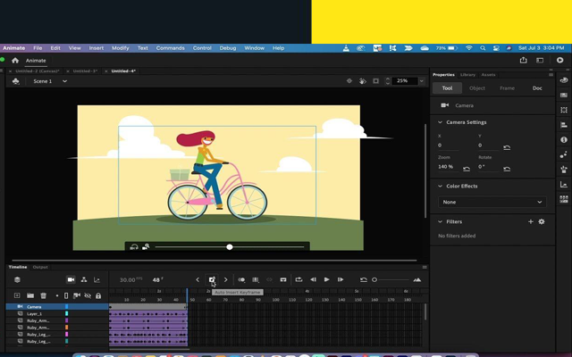Delete the selected layer with the trash icon
Viewport: 572px width, 357px height.
tap(44, 295)
